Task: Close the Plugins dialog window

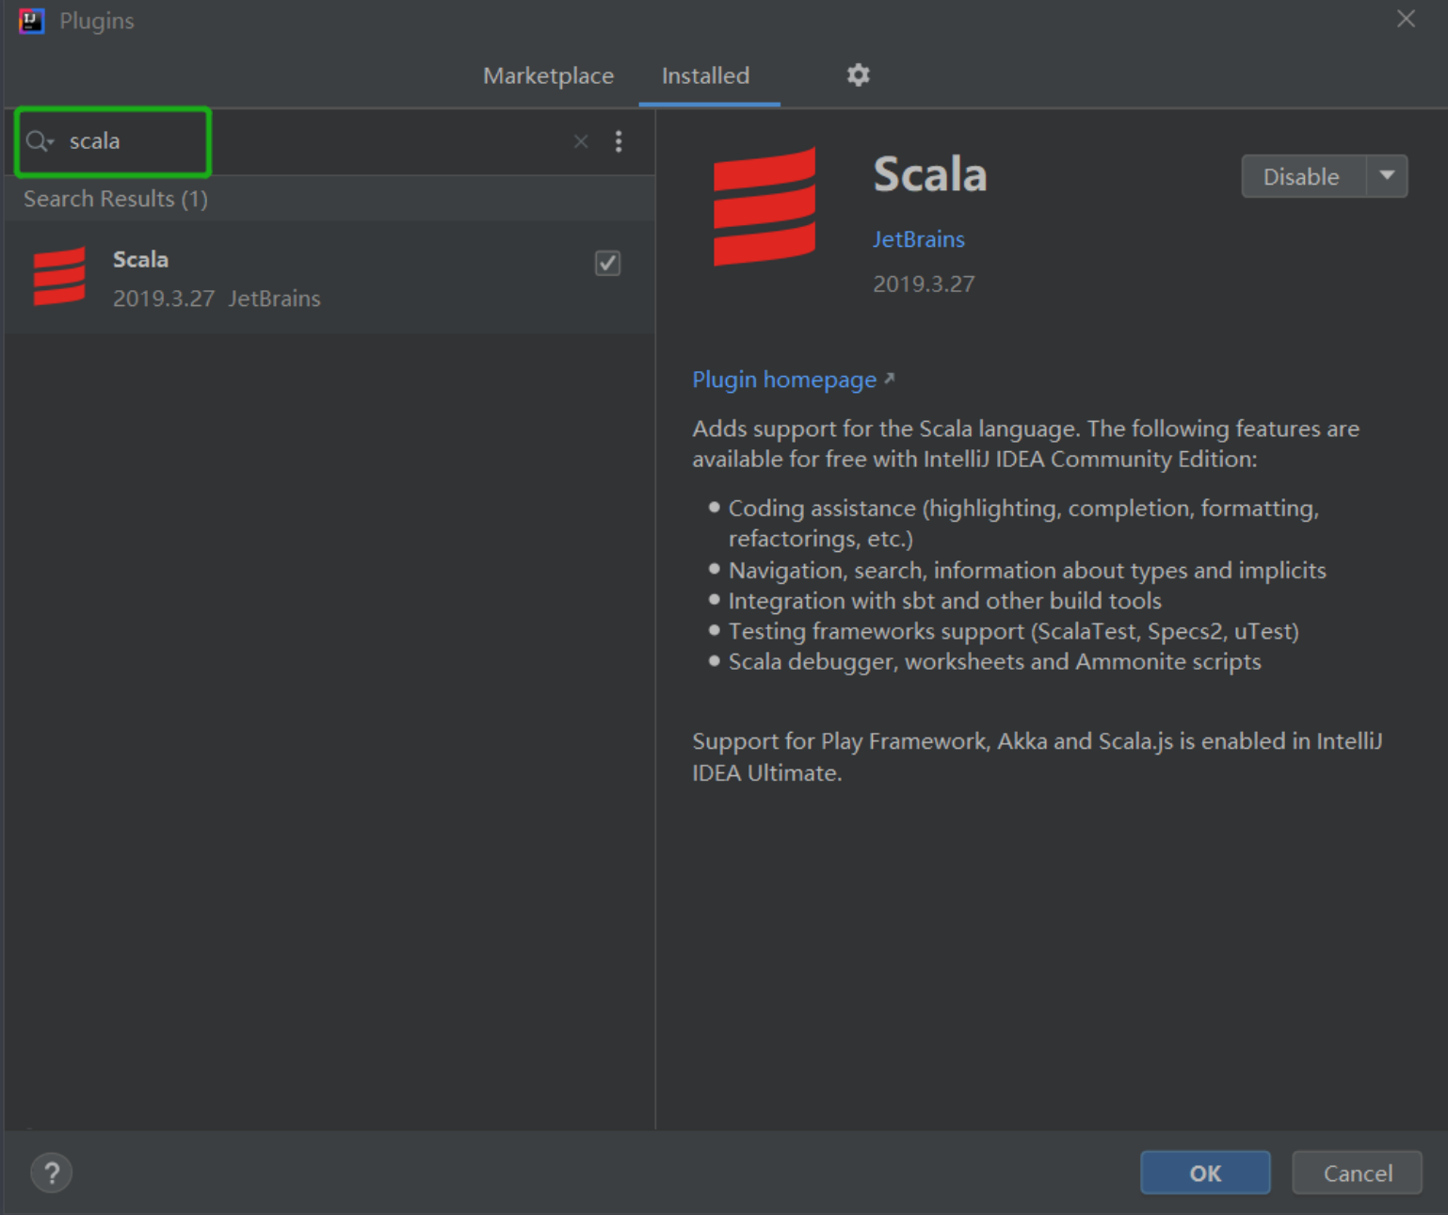Action: (1406, 19)
